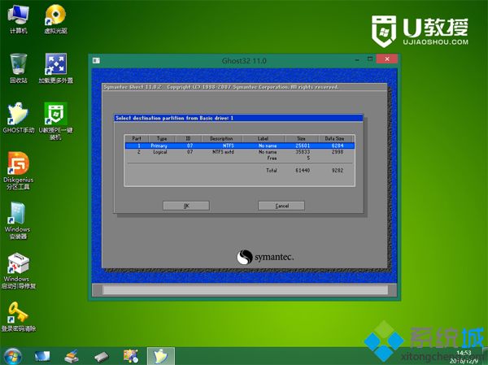
Task: Open the 回收站 recycle bin icon
Action: coord(19,68)
